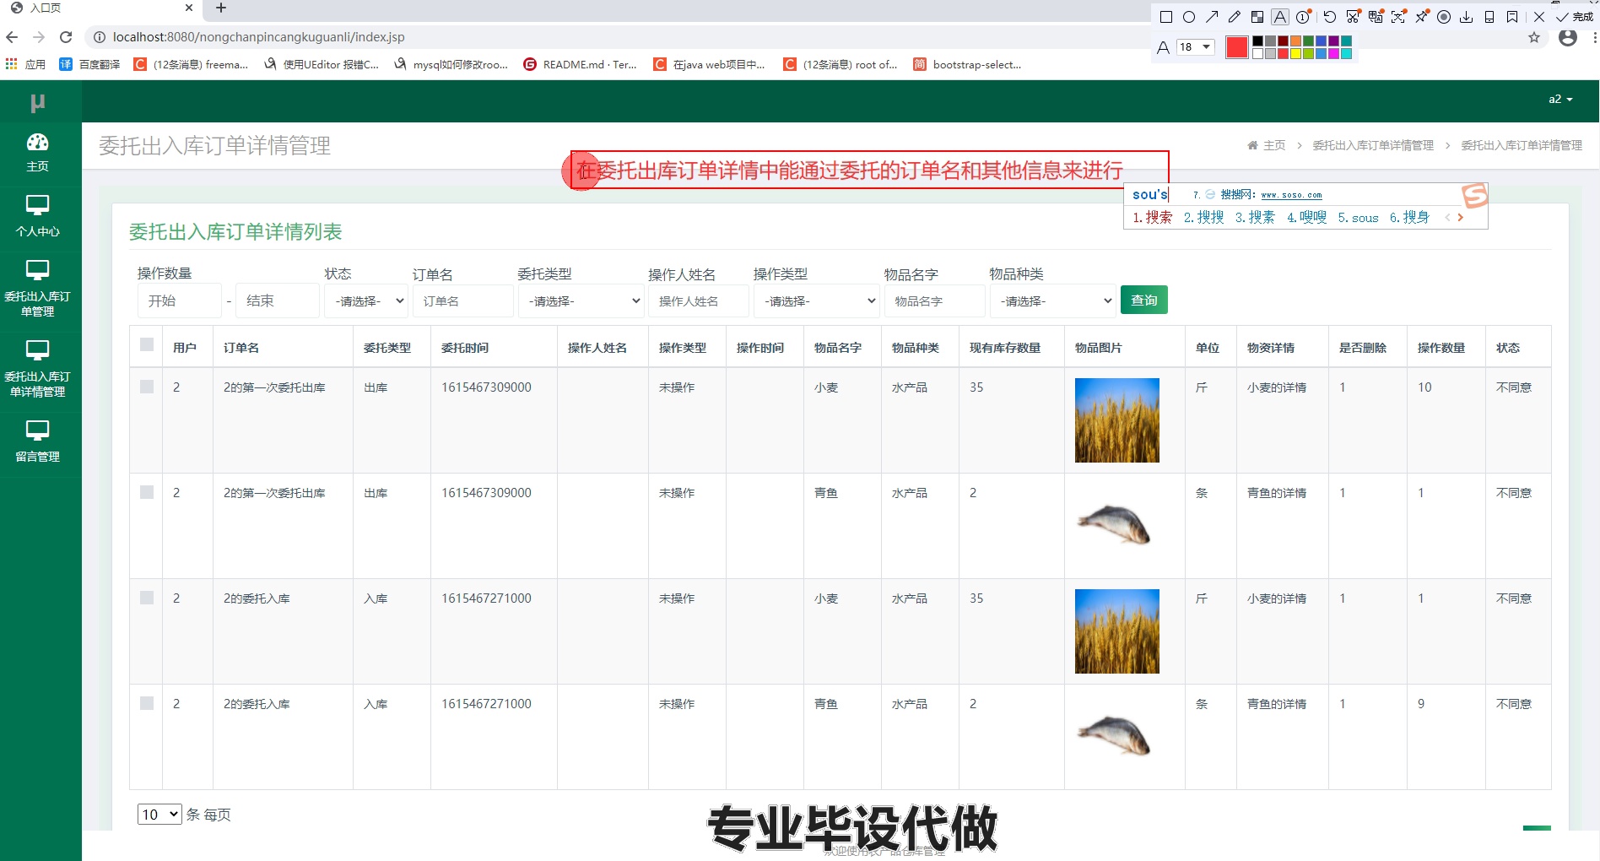Click the undo annotation icon
Image resolution: width=1600 pixels, height=861 pixels.
(1330, 17)
